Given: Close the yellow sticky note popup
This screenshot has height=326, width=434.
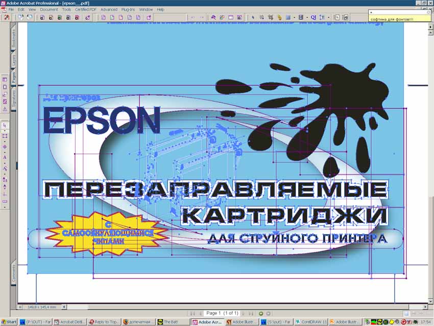Looking at the screenshot, I should click(428, 12).
